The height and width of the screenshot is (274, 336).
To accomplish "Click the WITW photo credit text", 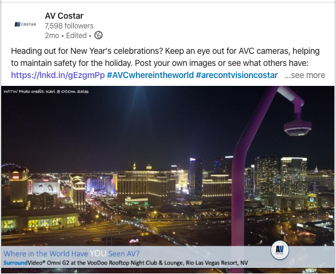I will [x=46, y=91].
